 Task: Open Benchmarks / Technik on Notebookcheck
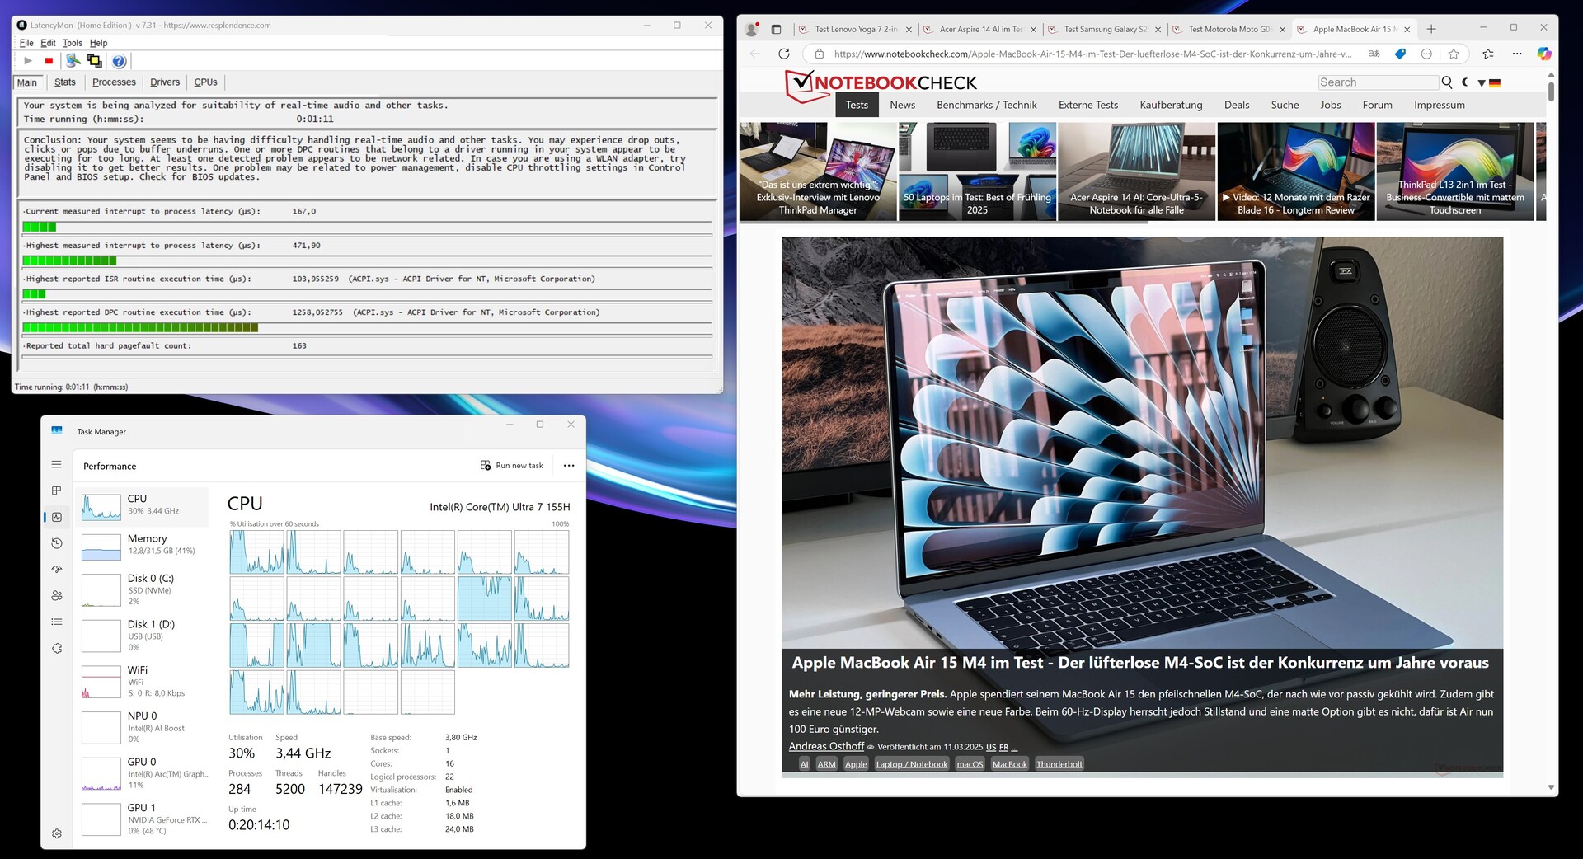(x=987, y=105)
